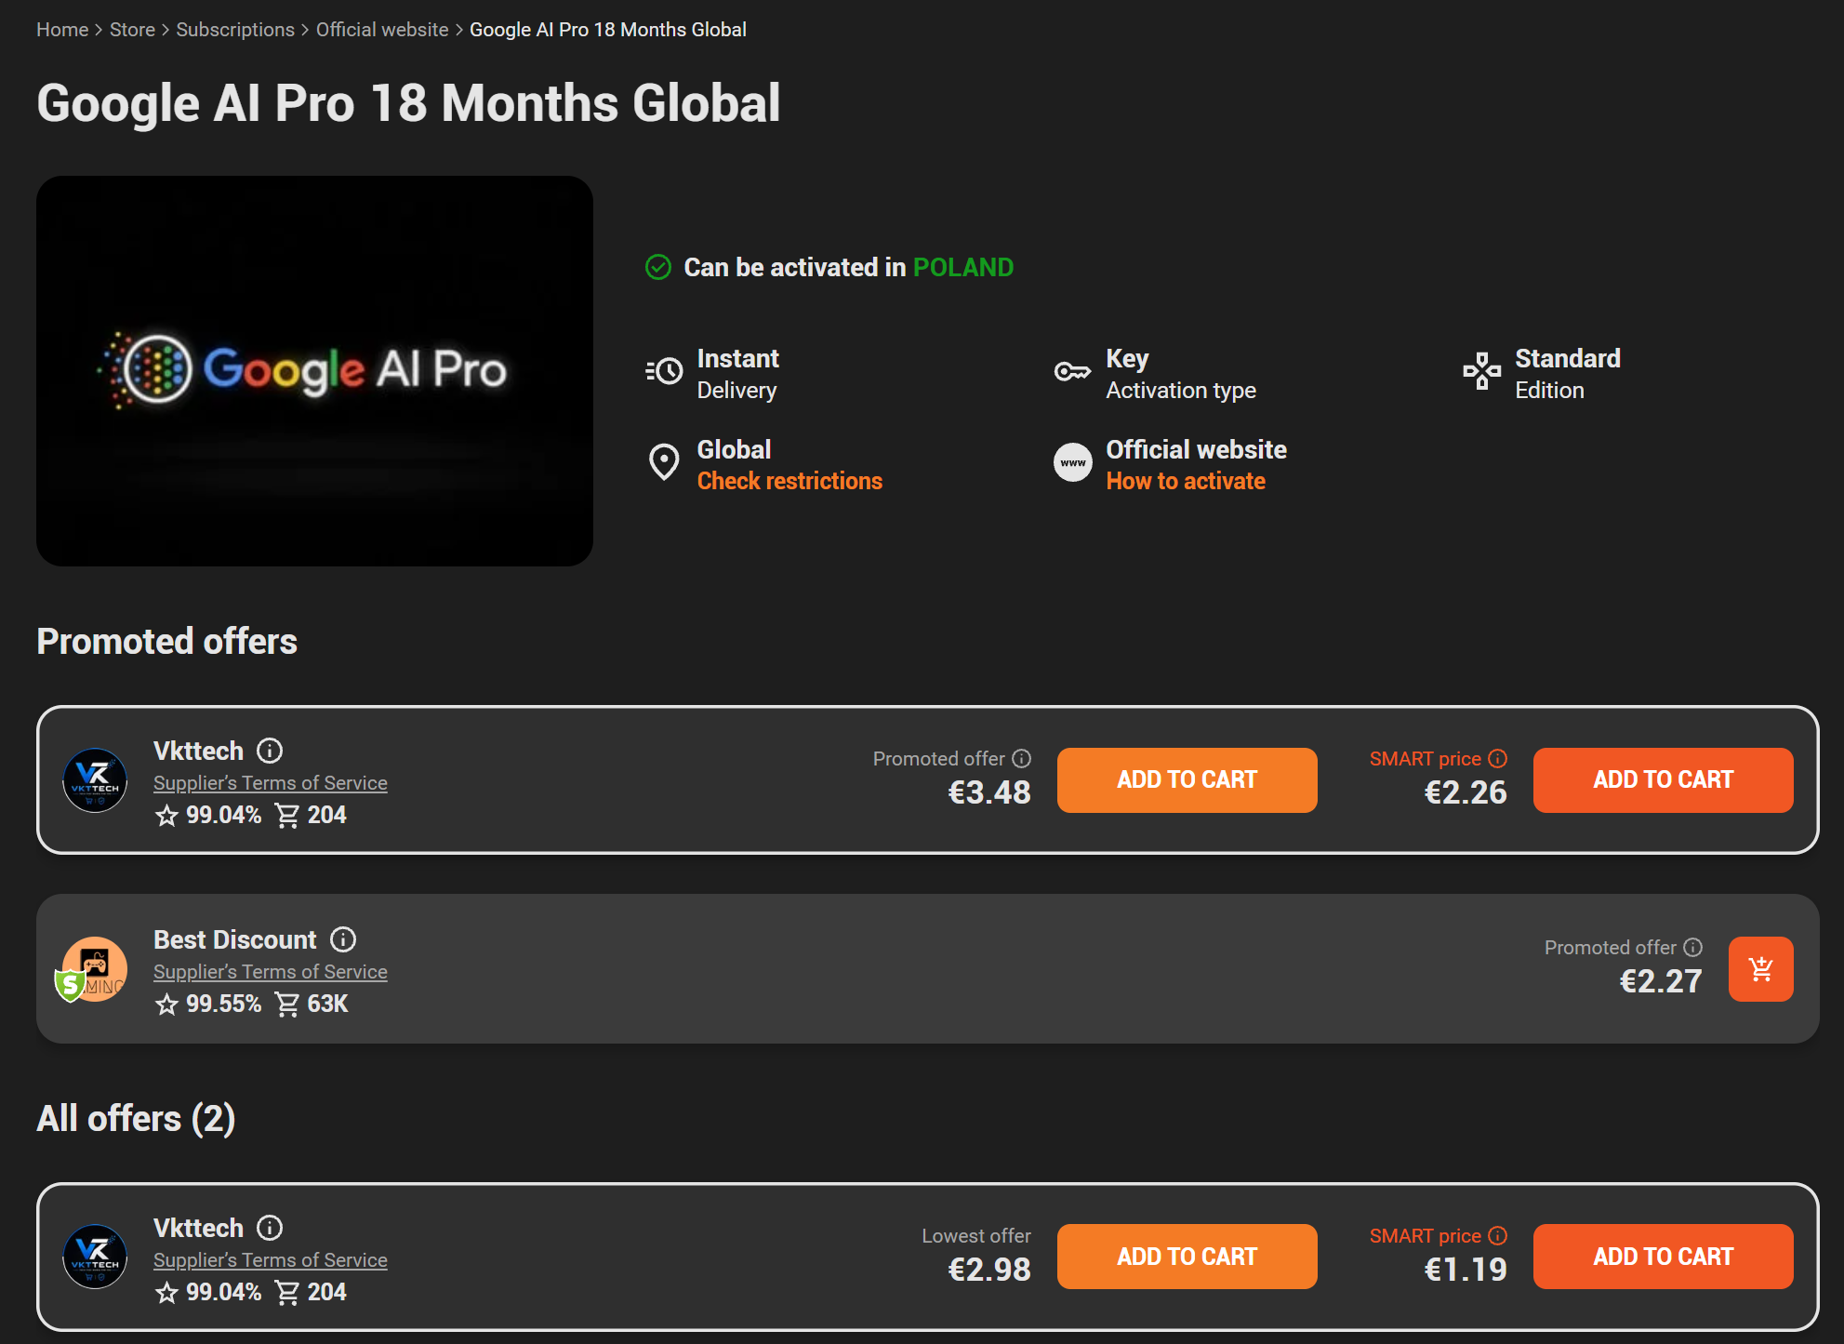Click the Vkttech seller logo under All offers
This screenshot has width=1844, height=1344.
(x=95, y=1257)
